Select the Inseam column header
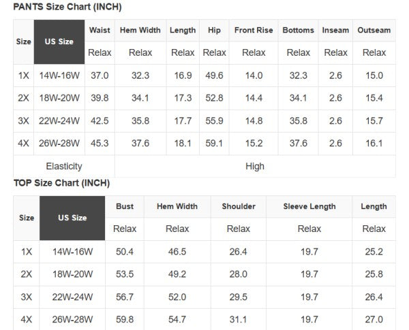The width and height of the screenshot is (409, 330). point(335,30)
